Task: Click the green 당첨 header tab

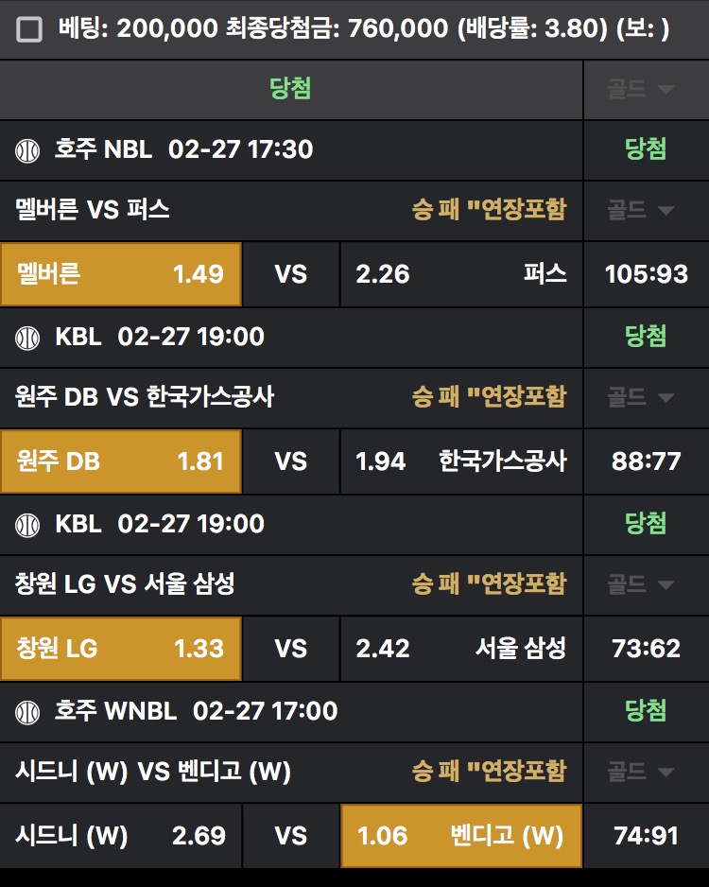Action: click(290, 89)
